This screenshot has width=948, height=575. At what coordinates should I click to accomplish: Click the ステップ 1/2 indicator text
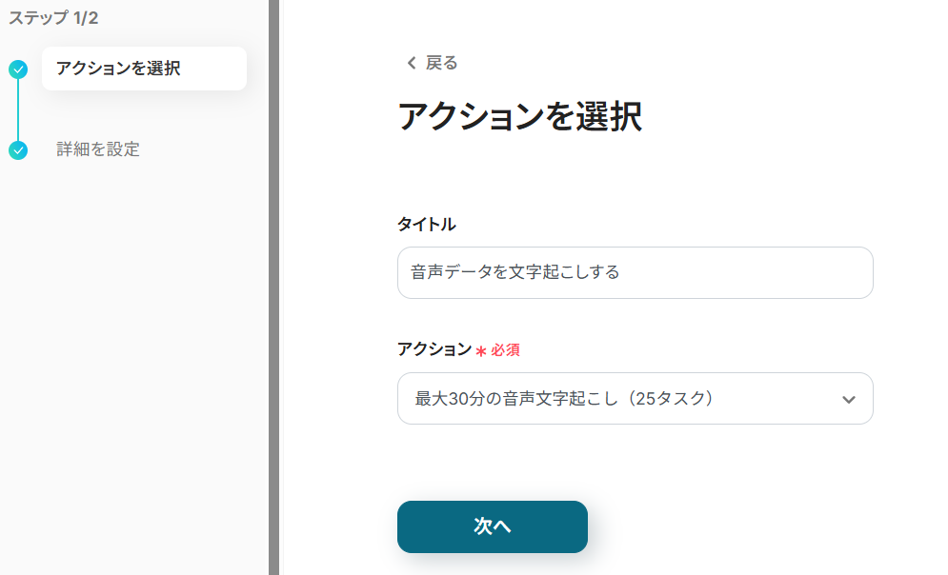pyautogui.click(x=53, y=18)
